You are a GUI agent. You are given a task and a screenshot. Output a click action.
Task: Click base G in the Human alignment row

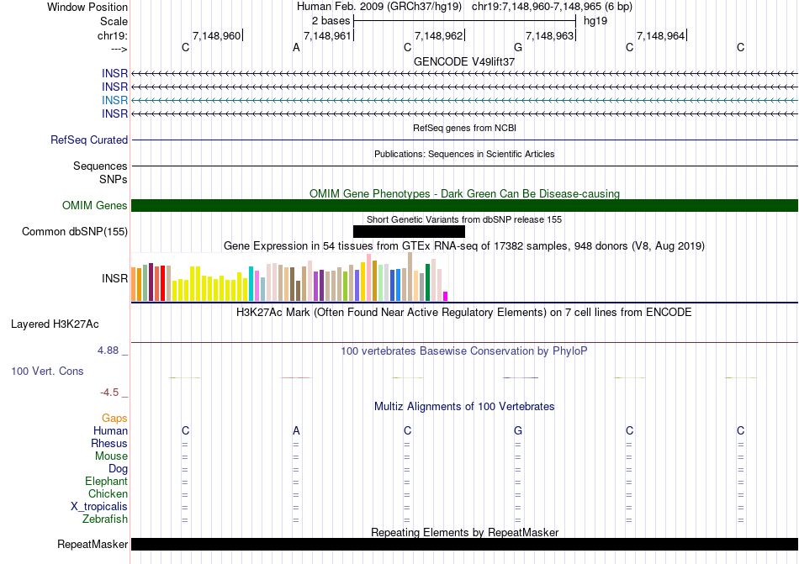(x=518, y=430)
